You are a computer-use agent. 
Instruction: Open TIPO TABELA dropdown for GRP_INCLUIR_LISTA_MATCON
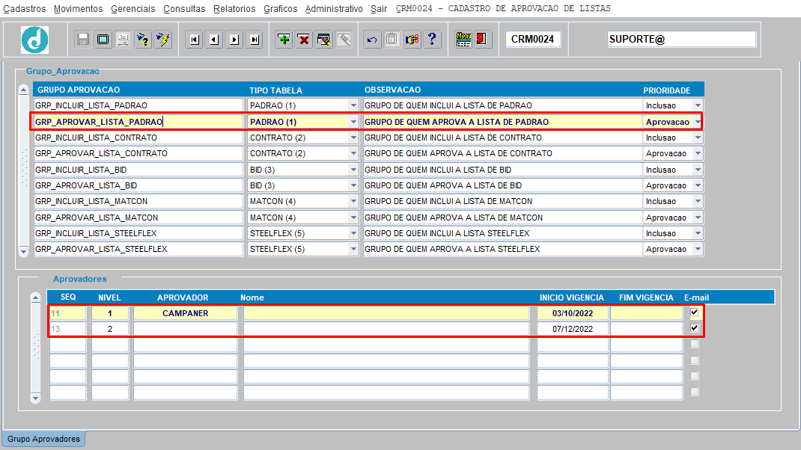pos(353,202)
